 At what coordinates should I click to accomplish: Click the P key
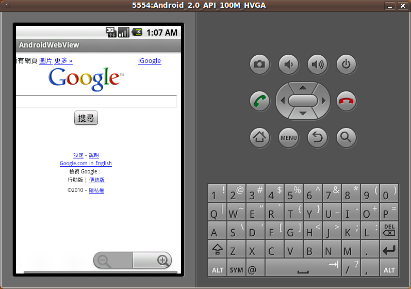pos(389,212)
